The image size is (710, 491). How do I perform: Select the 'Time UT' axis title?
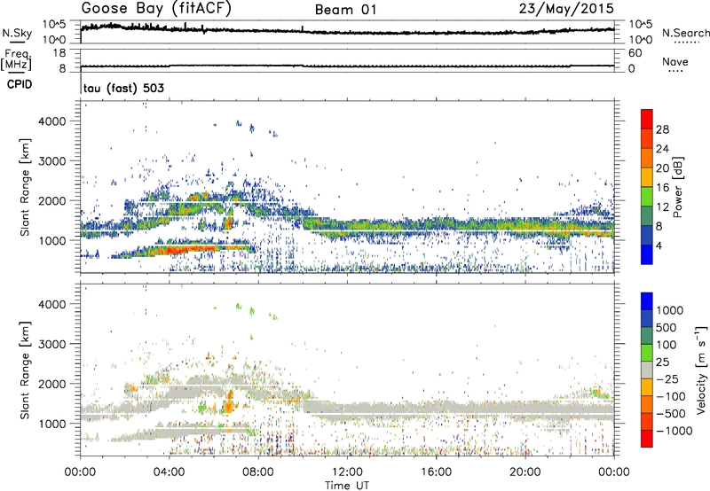coord(347,485)
